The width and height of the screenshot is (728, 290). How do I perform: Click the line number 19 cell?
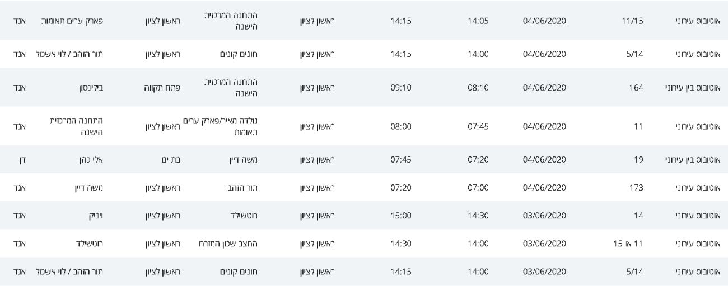pyautogui.click(x=637, y=159)
